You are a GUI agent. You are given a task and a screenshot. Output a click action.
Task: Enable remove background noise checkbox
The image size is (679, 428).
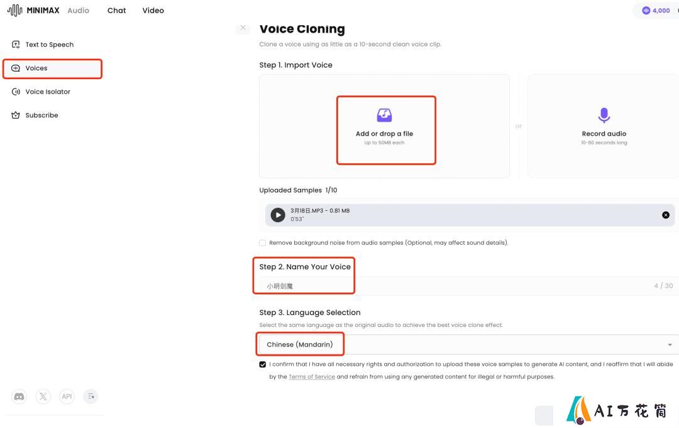(x=262, y=243)
